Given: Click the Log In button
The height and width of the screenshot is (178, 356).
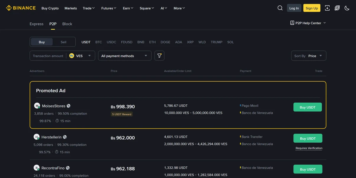Looking at the screenshot, I should click(x=294, y=8).
